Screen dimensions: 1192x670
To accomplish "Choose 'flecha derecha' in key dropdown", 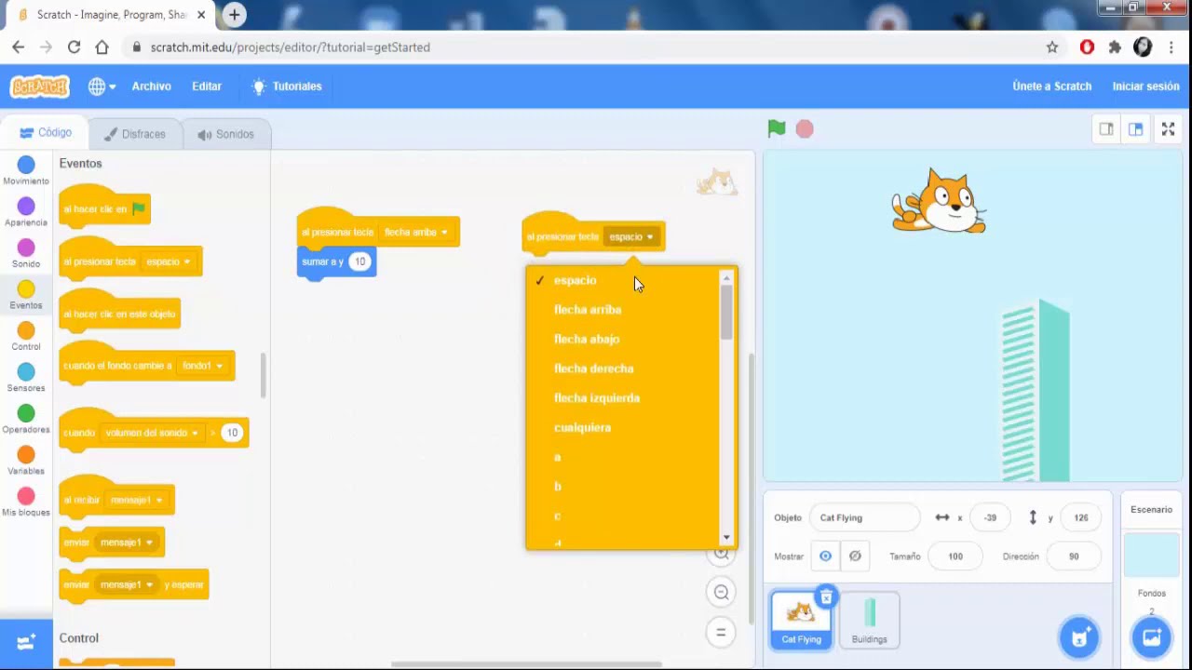I will [x=593, y=368].
